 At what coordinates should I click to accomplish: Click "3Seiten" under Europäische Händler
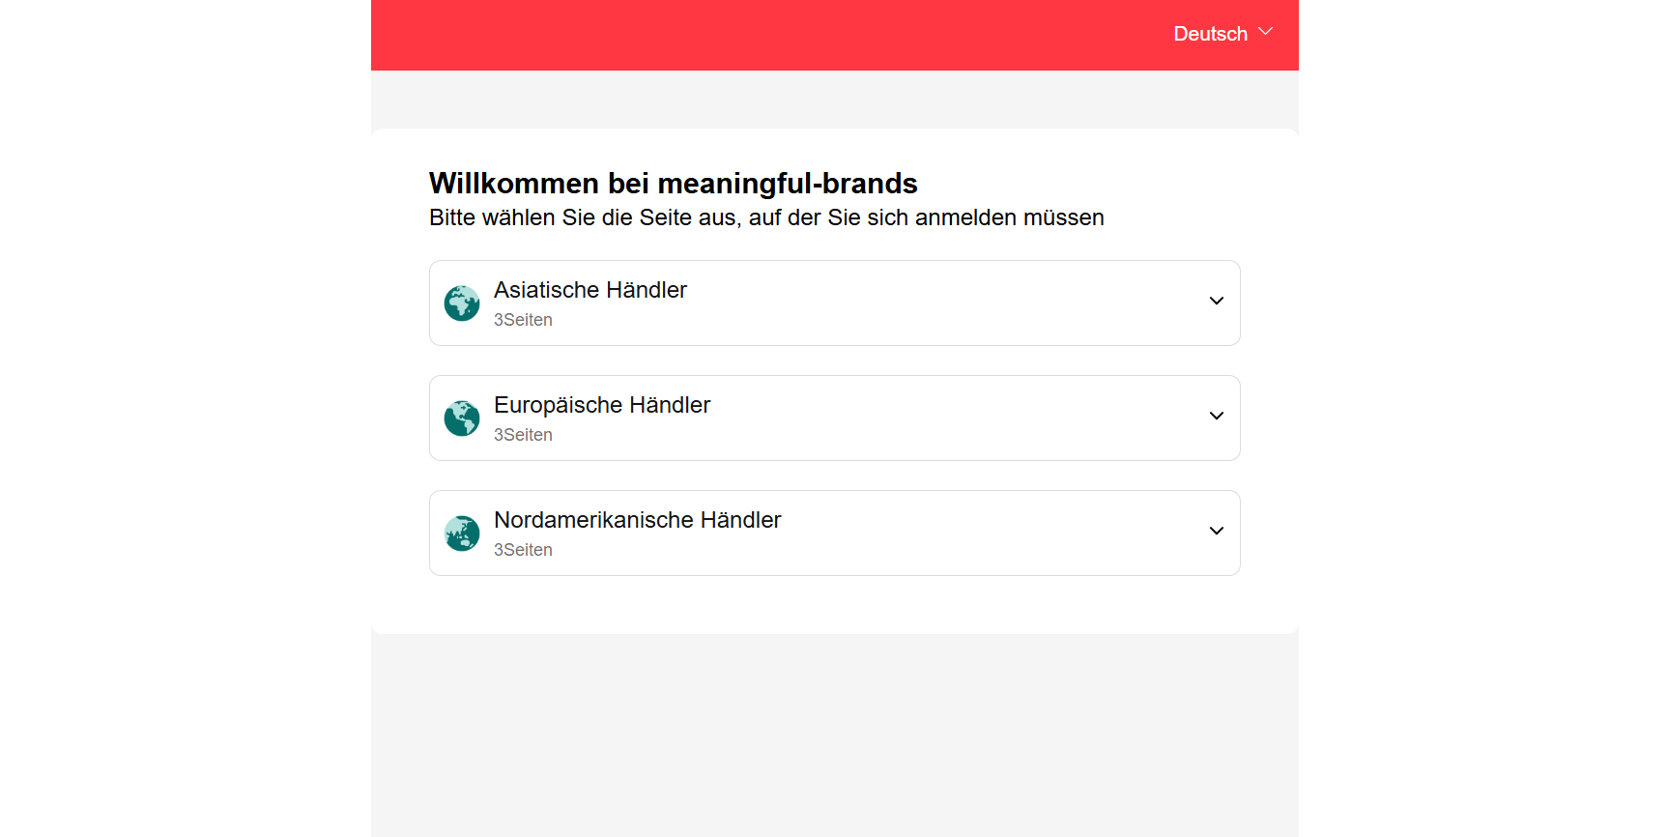pyautogui.click(x=523, y=435)
